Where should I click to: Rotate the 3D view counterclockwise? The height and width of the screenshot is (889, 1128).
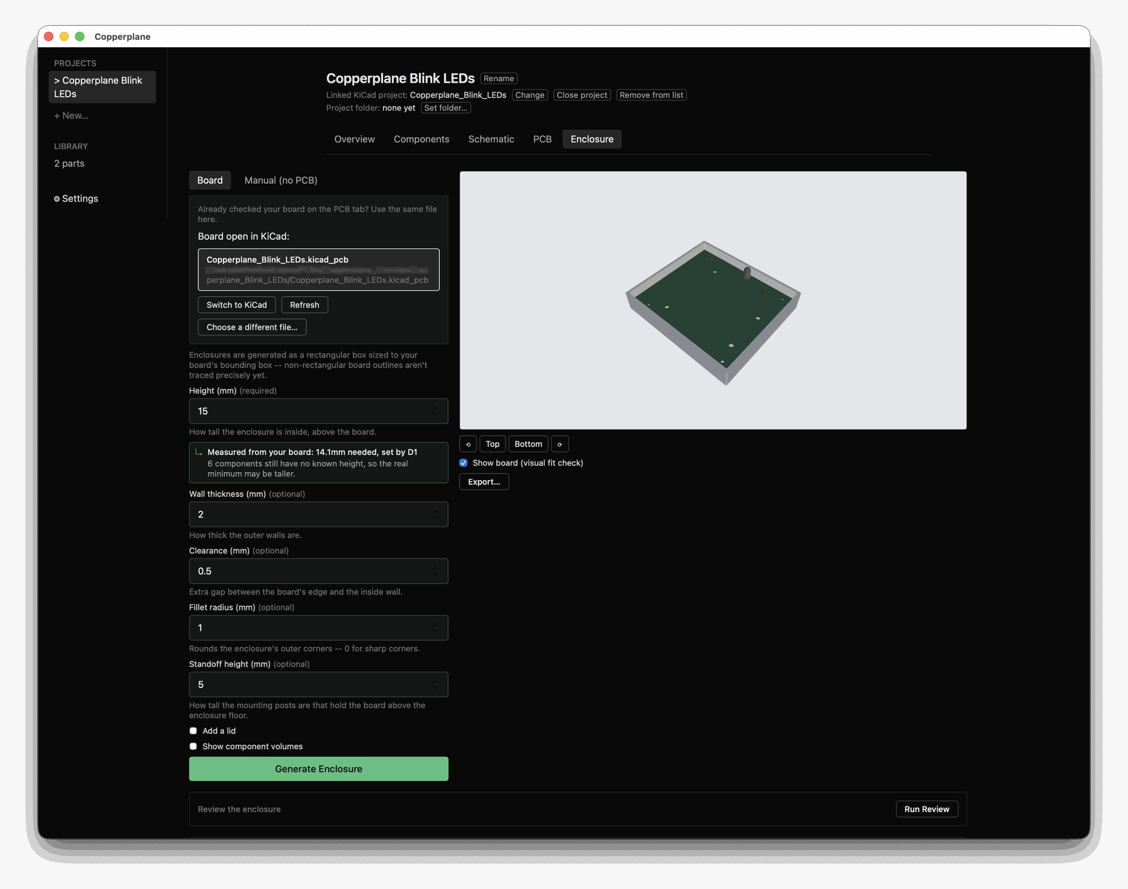[468, 444]
